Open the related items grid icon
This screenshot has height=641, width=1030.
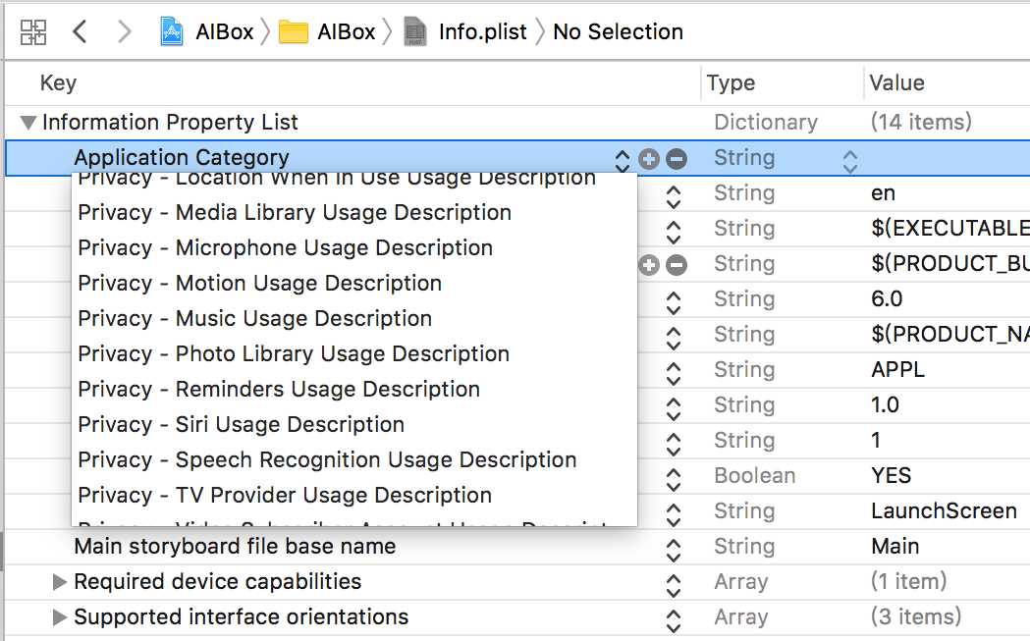(33, 31)
